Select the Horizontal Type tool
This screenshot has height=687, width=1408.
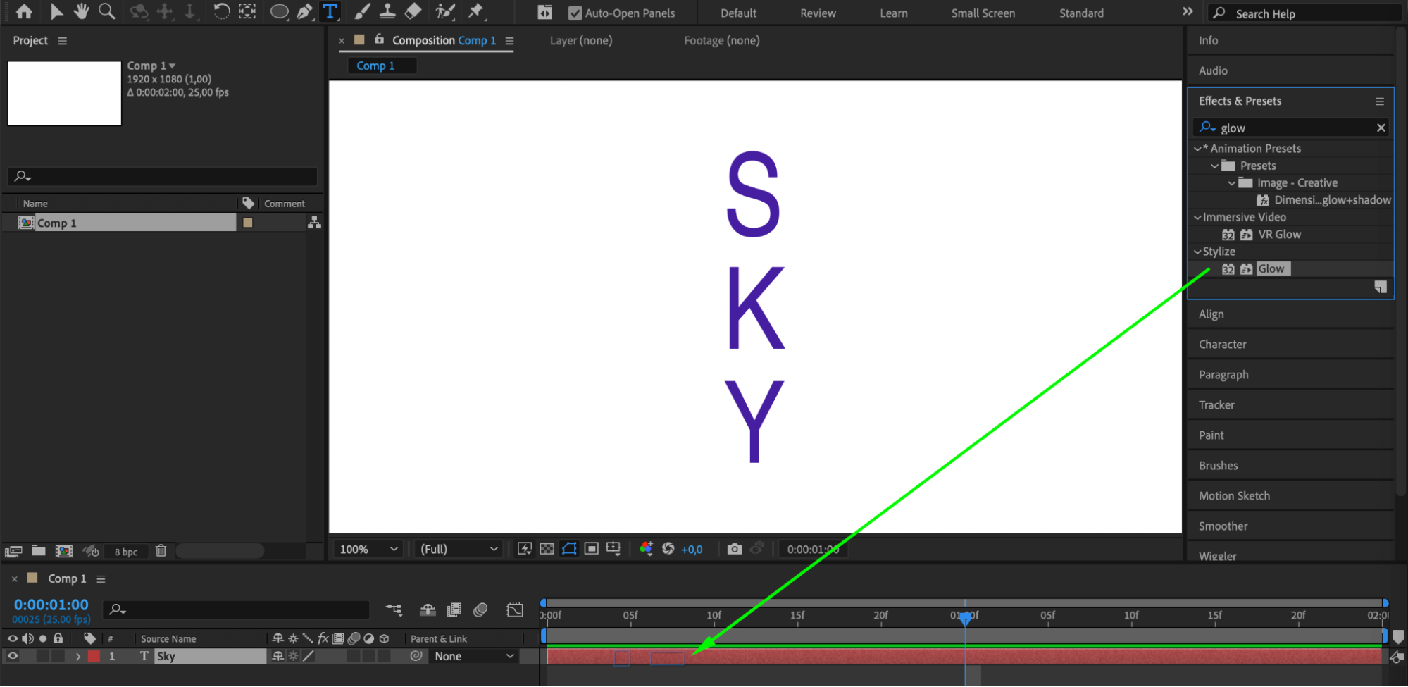[330, 11]
